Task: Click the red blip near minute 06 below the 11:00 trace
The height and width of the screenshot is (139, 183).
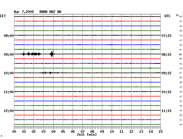Action: tap(76, 96)
